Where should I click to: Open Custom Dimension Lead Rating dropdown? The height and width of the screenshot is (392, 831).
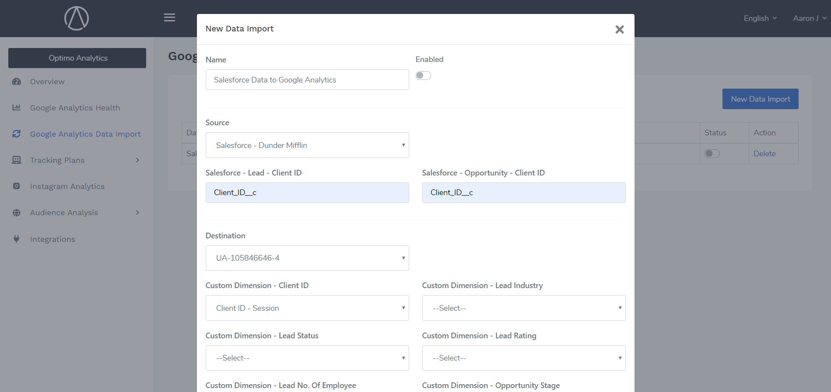[x=524, y=358]
